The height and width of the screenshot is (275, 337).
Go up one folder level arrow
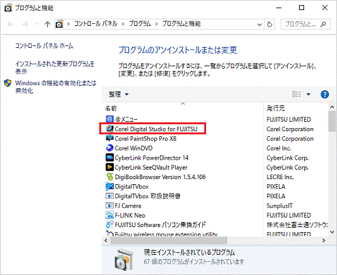point(47,24)
